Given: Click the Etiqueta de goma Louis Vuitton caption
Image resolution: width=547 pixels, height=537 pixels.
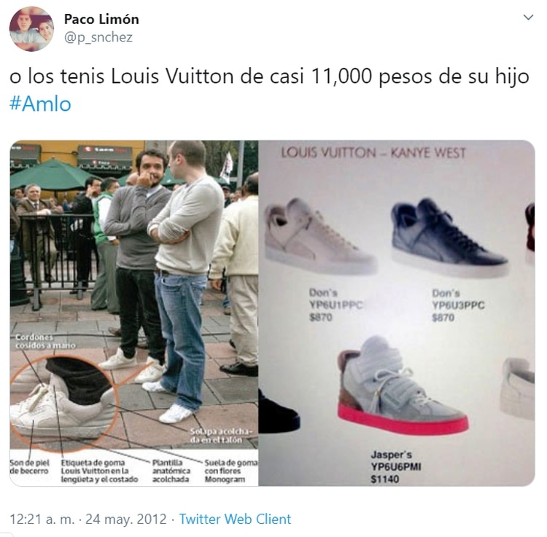Looking at the screenshot, I should (x=99, y=471).
